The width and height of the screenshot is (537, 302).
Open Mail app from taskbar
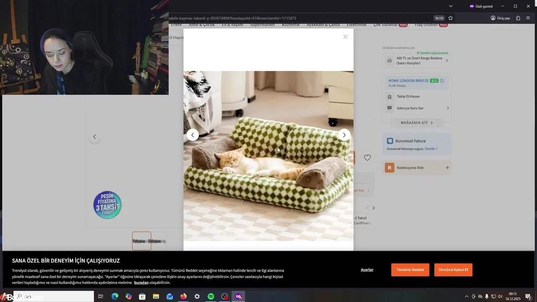(x=169, y=297)
